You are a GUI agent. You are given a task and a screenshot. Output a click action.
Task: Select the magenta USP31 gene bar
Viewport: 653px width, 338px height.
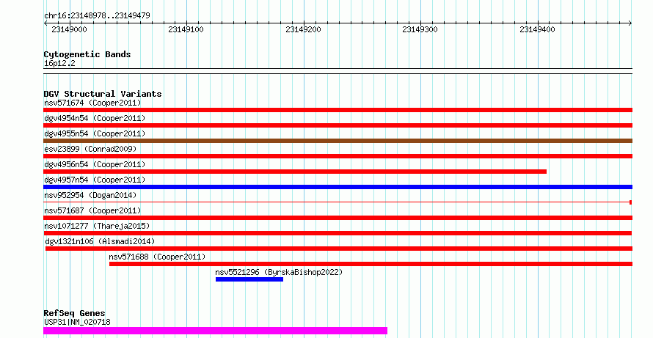pos(215,331)
